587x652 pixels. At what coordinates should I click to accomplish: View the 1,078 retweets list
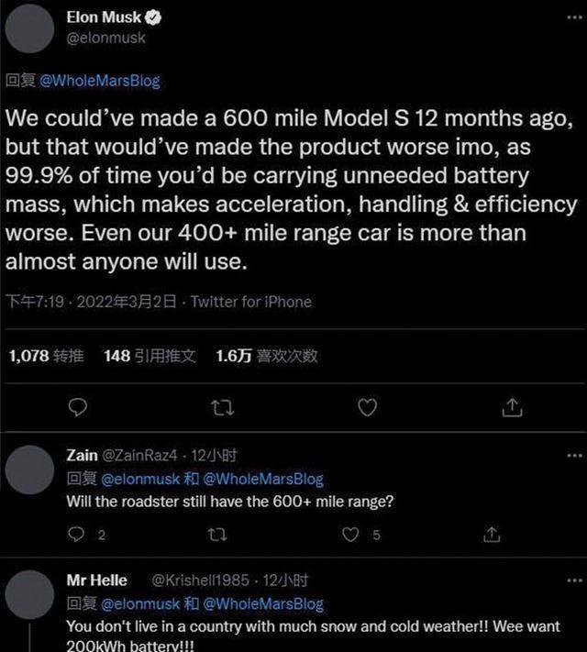tap(46, 356)
